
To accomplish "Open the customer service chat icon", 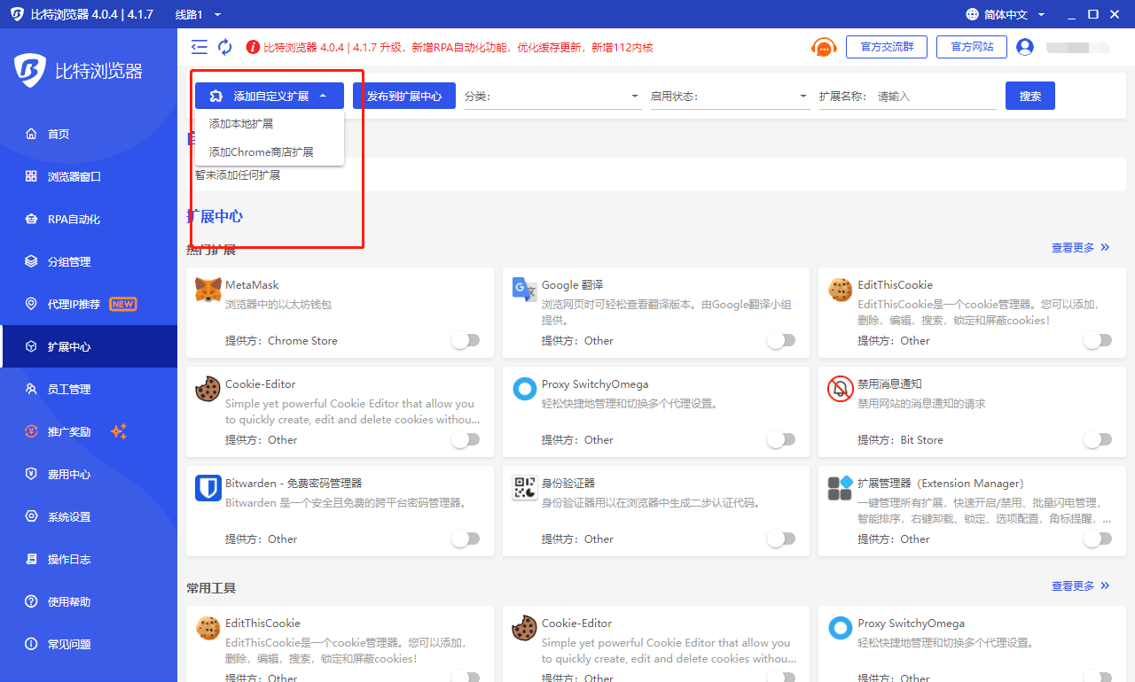I will pyautogui.click(x=824, y=47).
